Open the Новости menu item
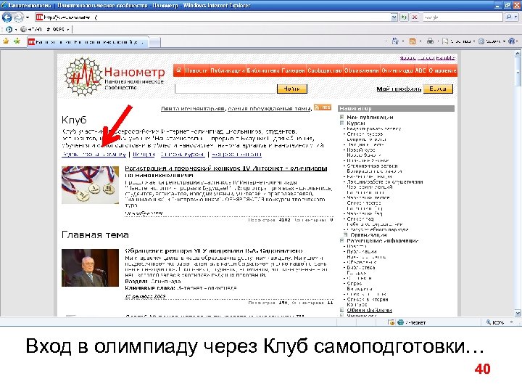This screenshot has width=522, height=392. pyautogui.click(x=196, y=70)
